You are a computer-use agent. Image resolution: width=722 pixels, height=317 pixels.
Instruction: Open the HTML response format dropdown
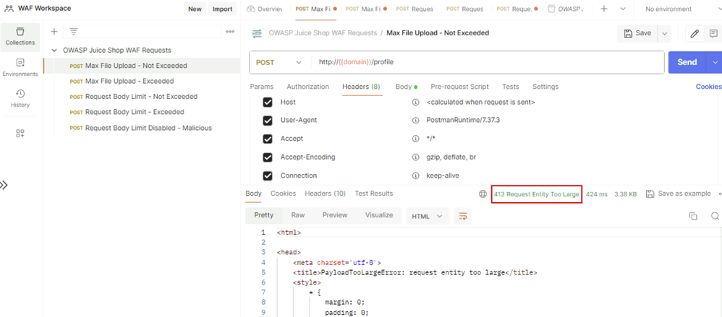tap(428, 216)
